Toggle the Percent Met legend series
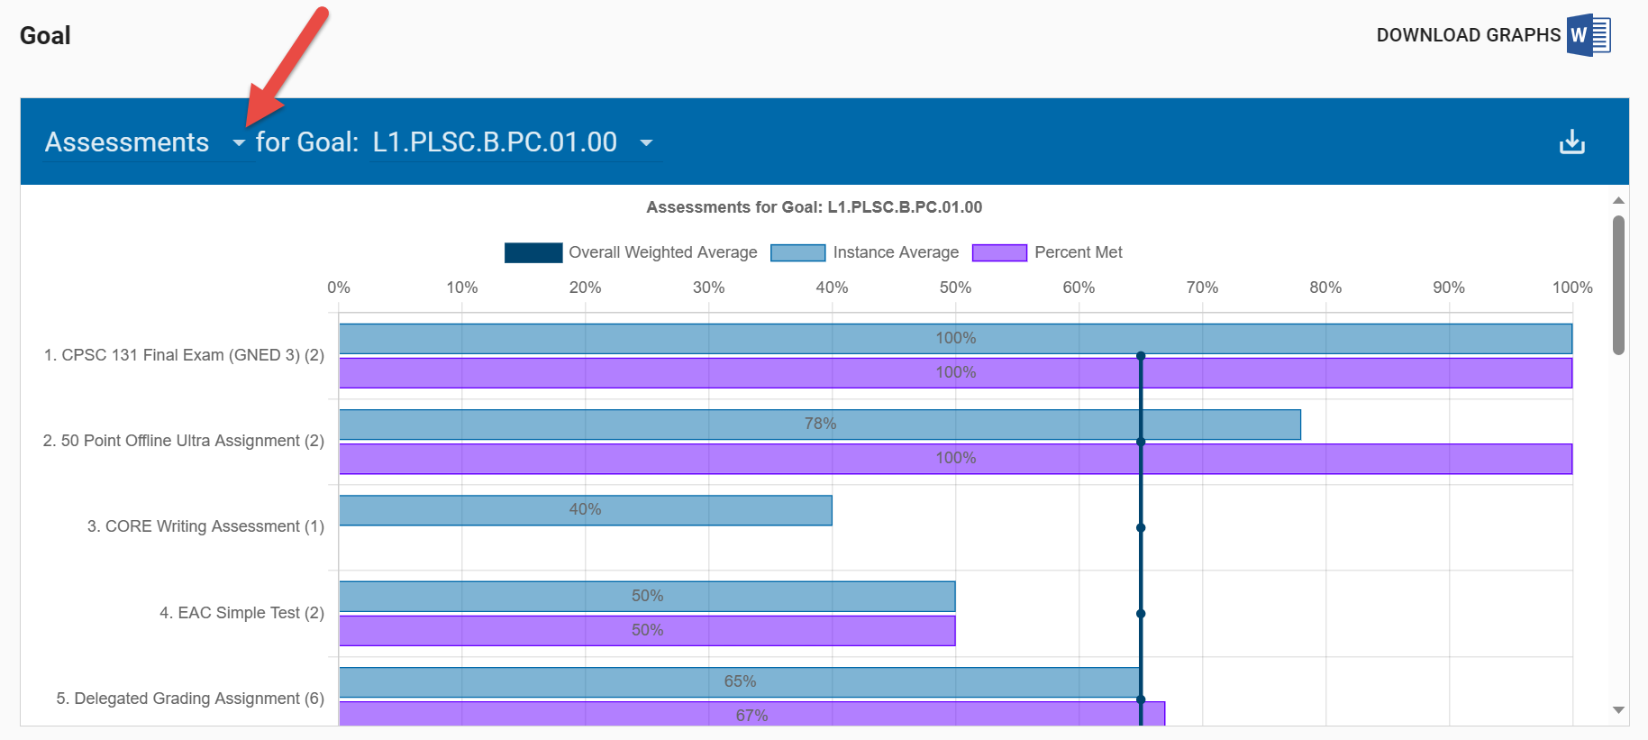This screenshot has height=740, width=1648. click(1047, 252)
